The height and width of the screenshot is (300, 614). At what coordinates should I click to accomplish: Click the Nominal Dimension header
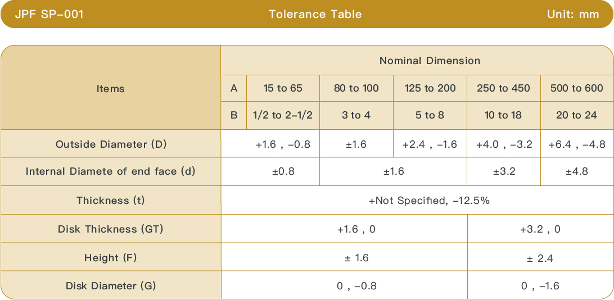coord(430,61)
